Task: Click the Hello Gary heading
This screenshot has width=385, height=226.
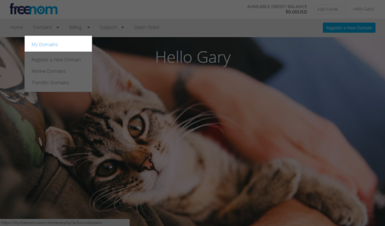Action: (x=193, y=58)
